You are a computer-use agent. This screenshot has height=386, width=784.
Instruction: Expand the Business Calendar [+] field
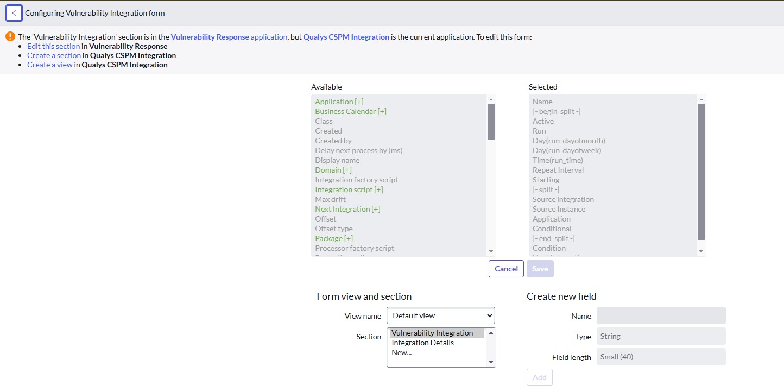(351, 111)
